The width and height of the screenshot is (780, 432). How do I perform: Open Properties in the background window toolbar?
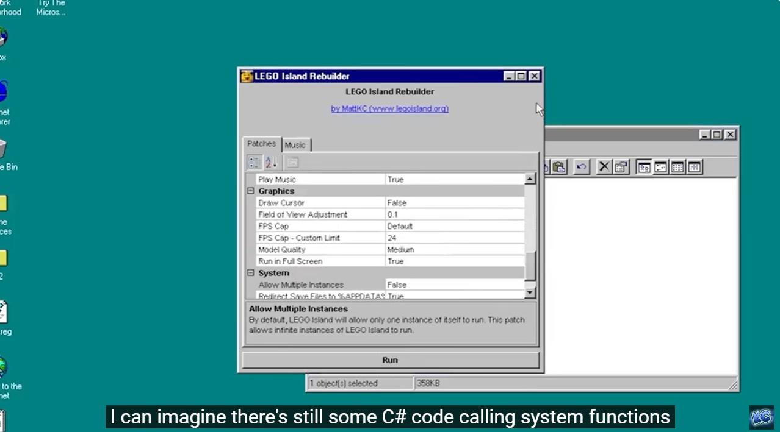click(621, 167)
